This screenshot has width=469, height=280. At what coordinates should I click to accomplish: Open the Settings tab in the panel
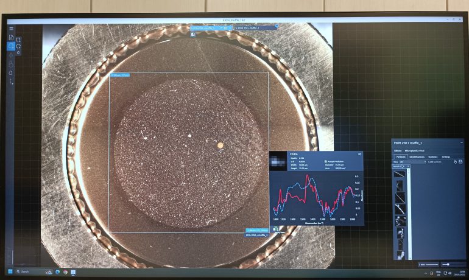[x=446, y=156]
